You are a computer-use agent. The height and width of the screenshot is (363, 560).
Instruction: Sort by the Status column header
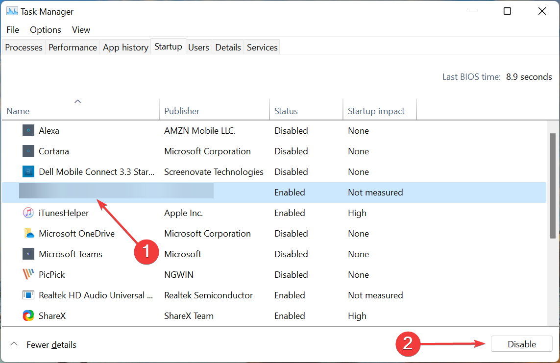point(306,109)
